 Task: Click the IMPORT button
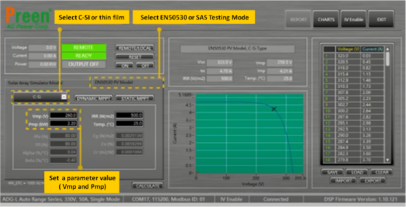pyautogui.click(x=344, y=181)
